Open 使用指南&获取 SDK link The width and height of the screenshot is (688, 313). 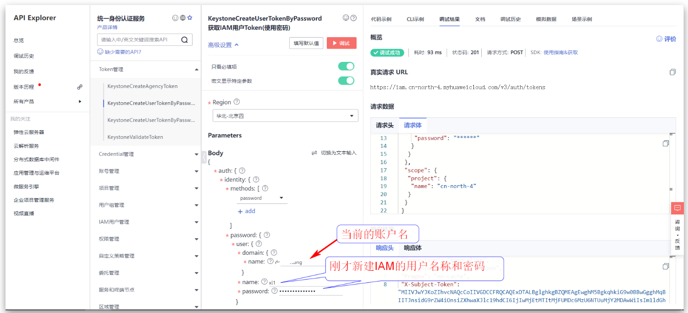click(561, 53)
